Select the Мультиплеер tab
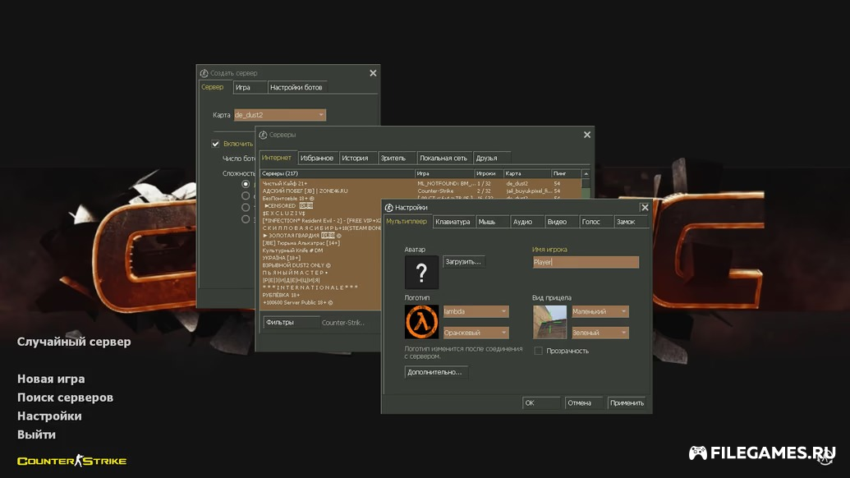 click(x=407, y=221)
